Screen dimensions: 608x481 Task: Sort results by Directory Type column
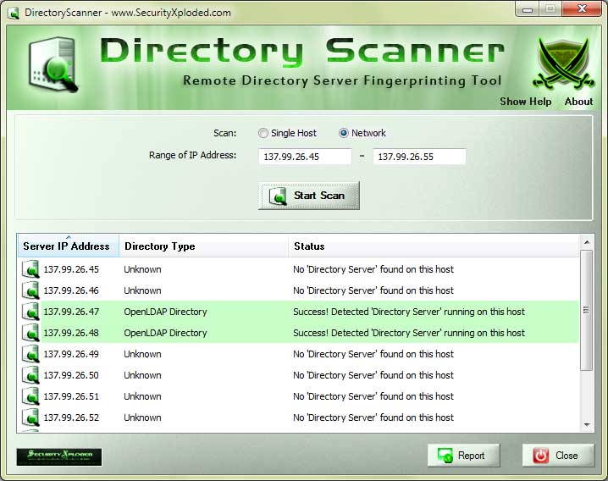coord(159,246)
